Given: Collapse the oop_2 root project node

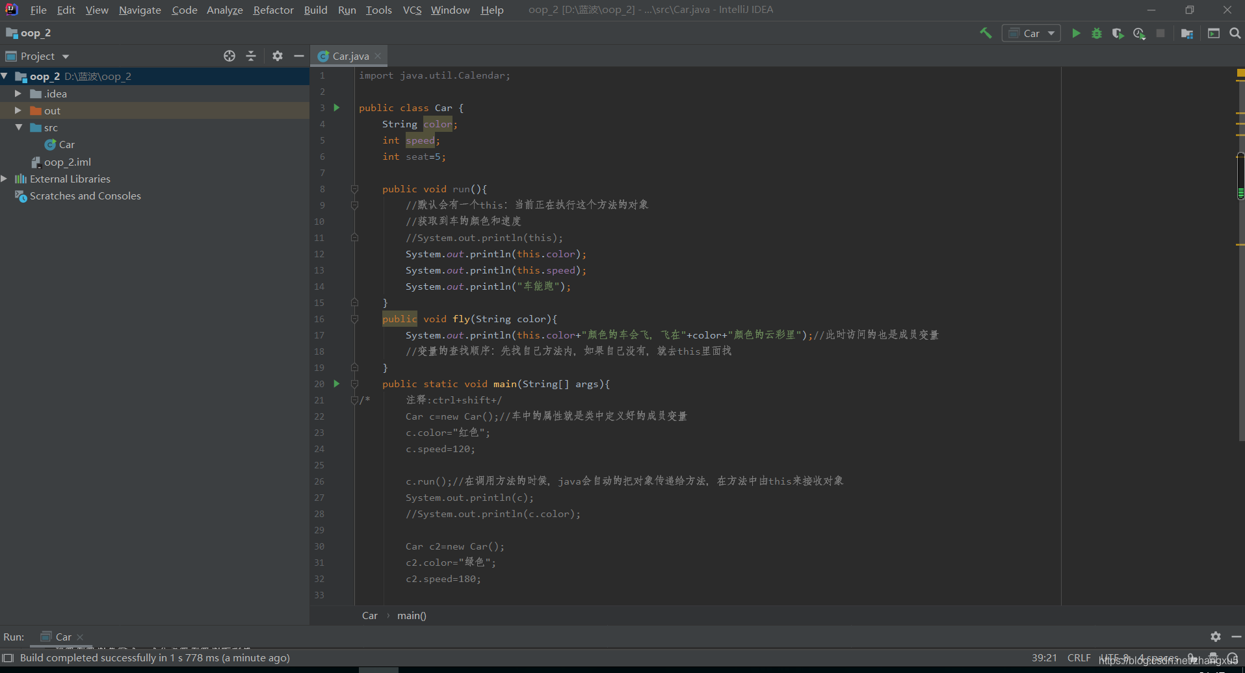Looking at the screenshot, I should pyautogui.click(x=5, y=76).
